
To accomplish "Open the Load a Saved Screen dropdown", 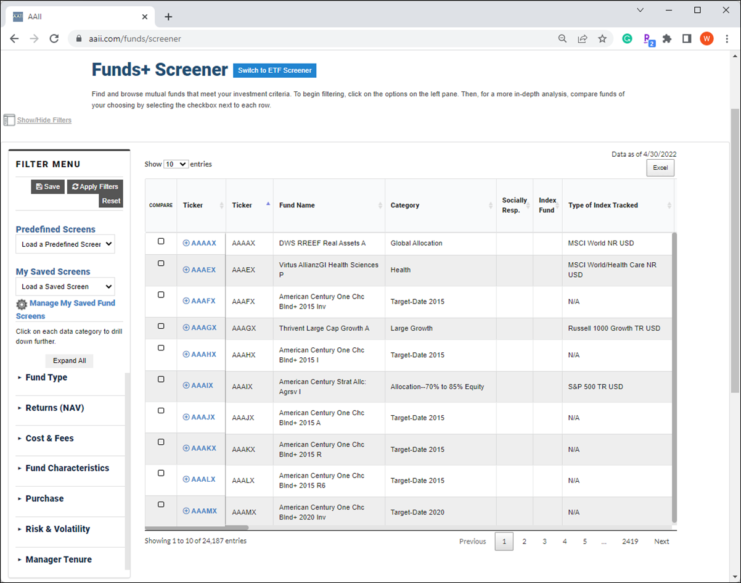I will (65, 287).
